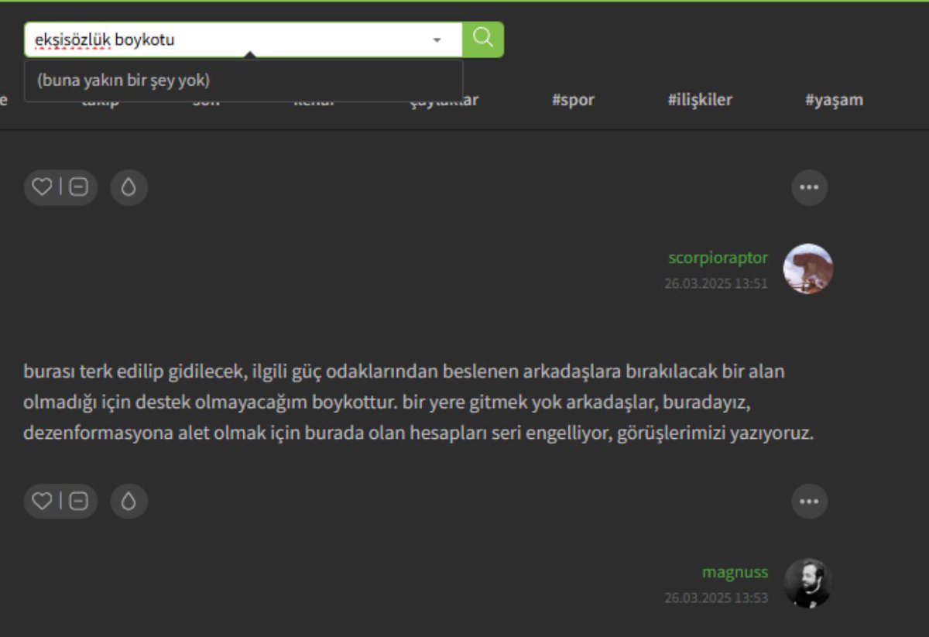This screenshot has height=637, width=929.
Task: Open the three-dot menu on scorpioraptor's entry
Action: point(809,187)
